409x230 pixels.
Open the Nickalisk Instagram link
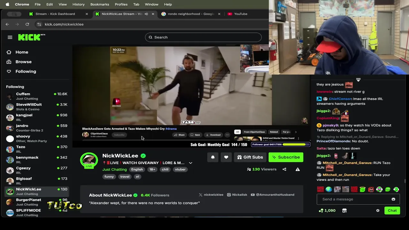(237, 195)
